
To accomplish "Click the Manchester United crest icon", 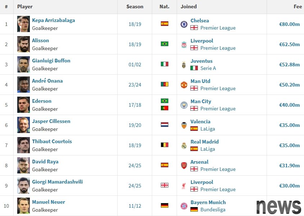I will 184,85.
